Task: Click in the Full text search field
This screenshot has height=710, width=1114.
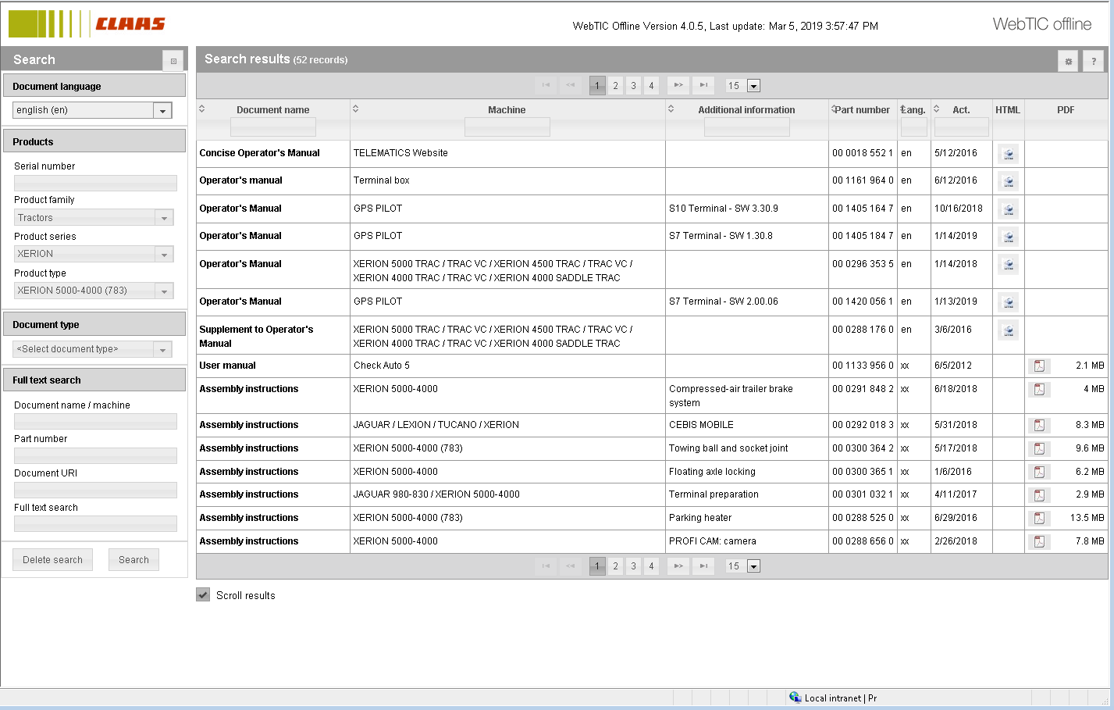Action: (95, 524)
